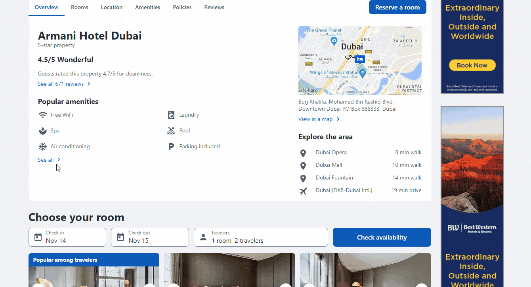The width and height of the screenshot is (531, 287).
Task: Open the Check-out date field
Action: pyautogui.click(x=150, y=237)
